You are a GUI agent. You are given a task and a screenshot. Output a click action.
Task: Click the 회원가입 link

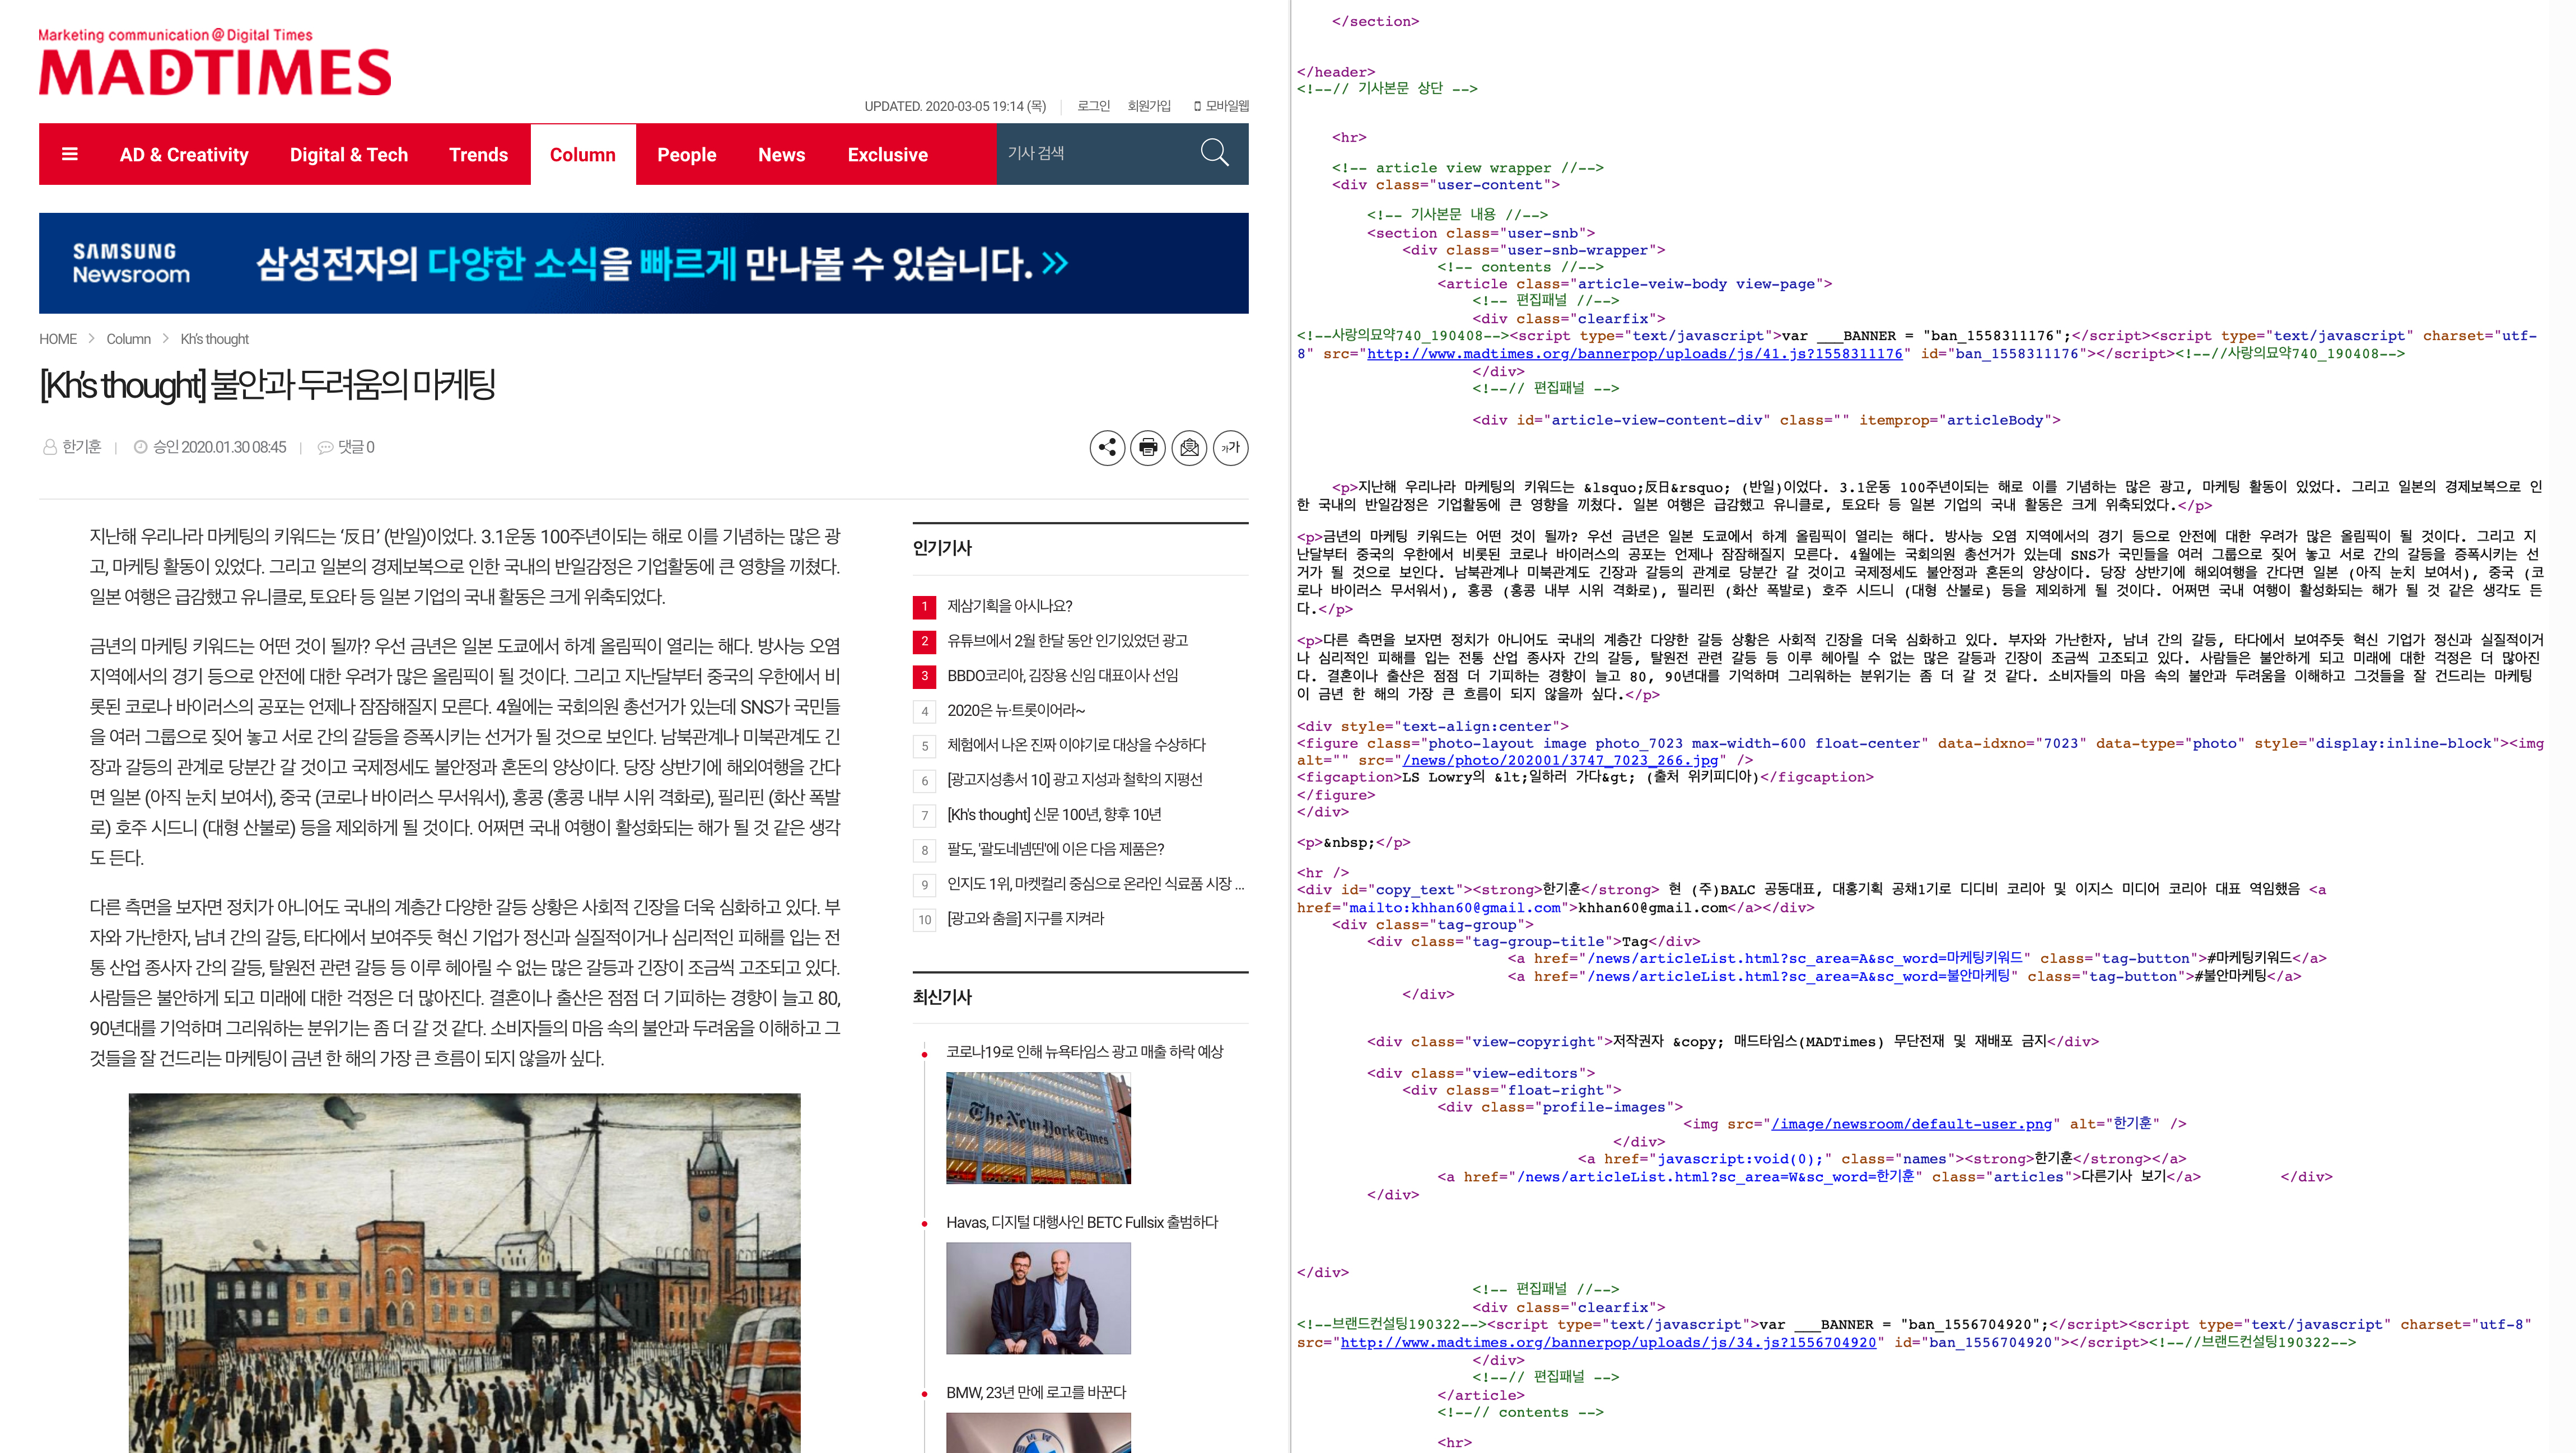coord(1149,106)
